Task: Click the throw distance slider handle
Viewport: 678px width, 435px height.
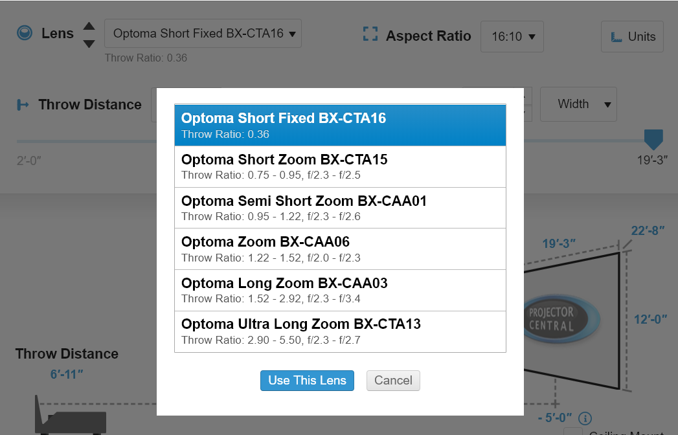Action: pyautogui.click(x=653, y=140)
